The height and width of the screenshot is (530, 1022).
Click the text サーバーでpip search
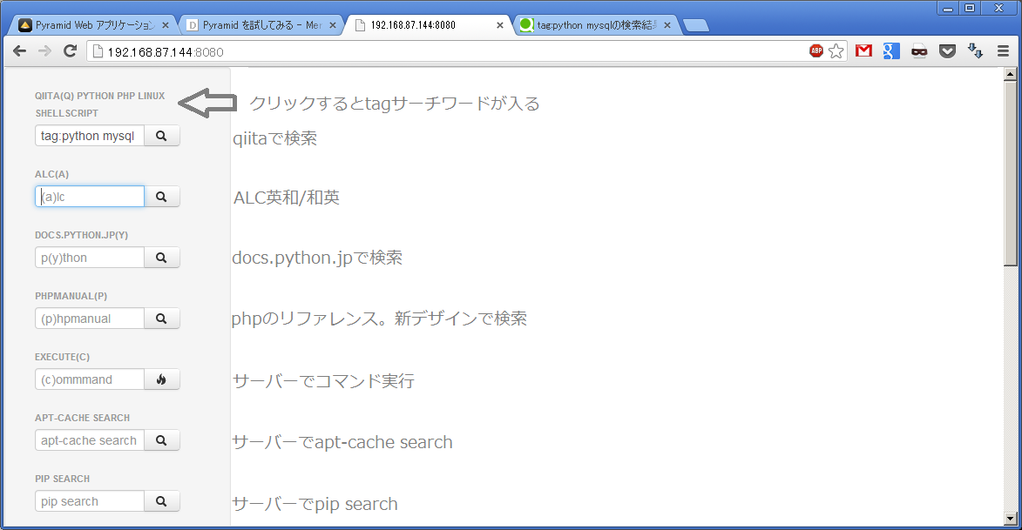(x=315, y=504)
